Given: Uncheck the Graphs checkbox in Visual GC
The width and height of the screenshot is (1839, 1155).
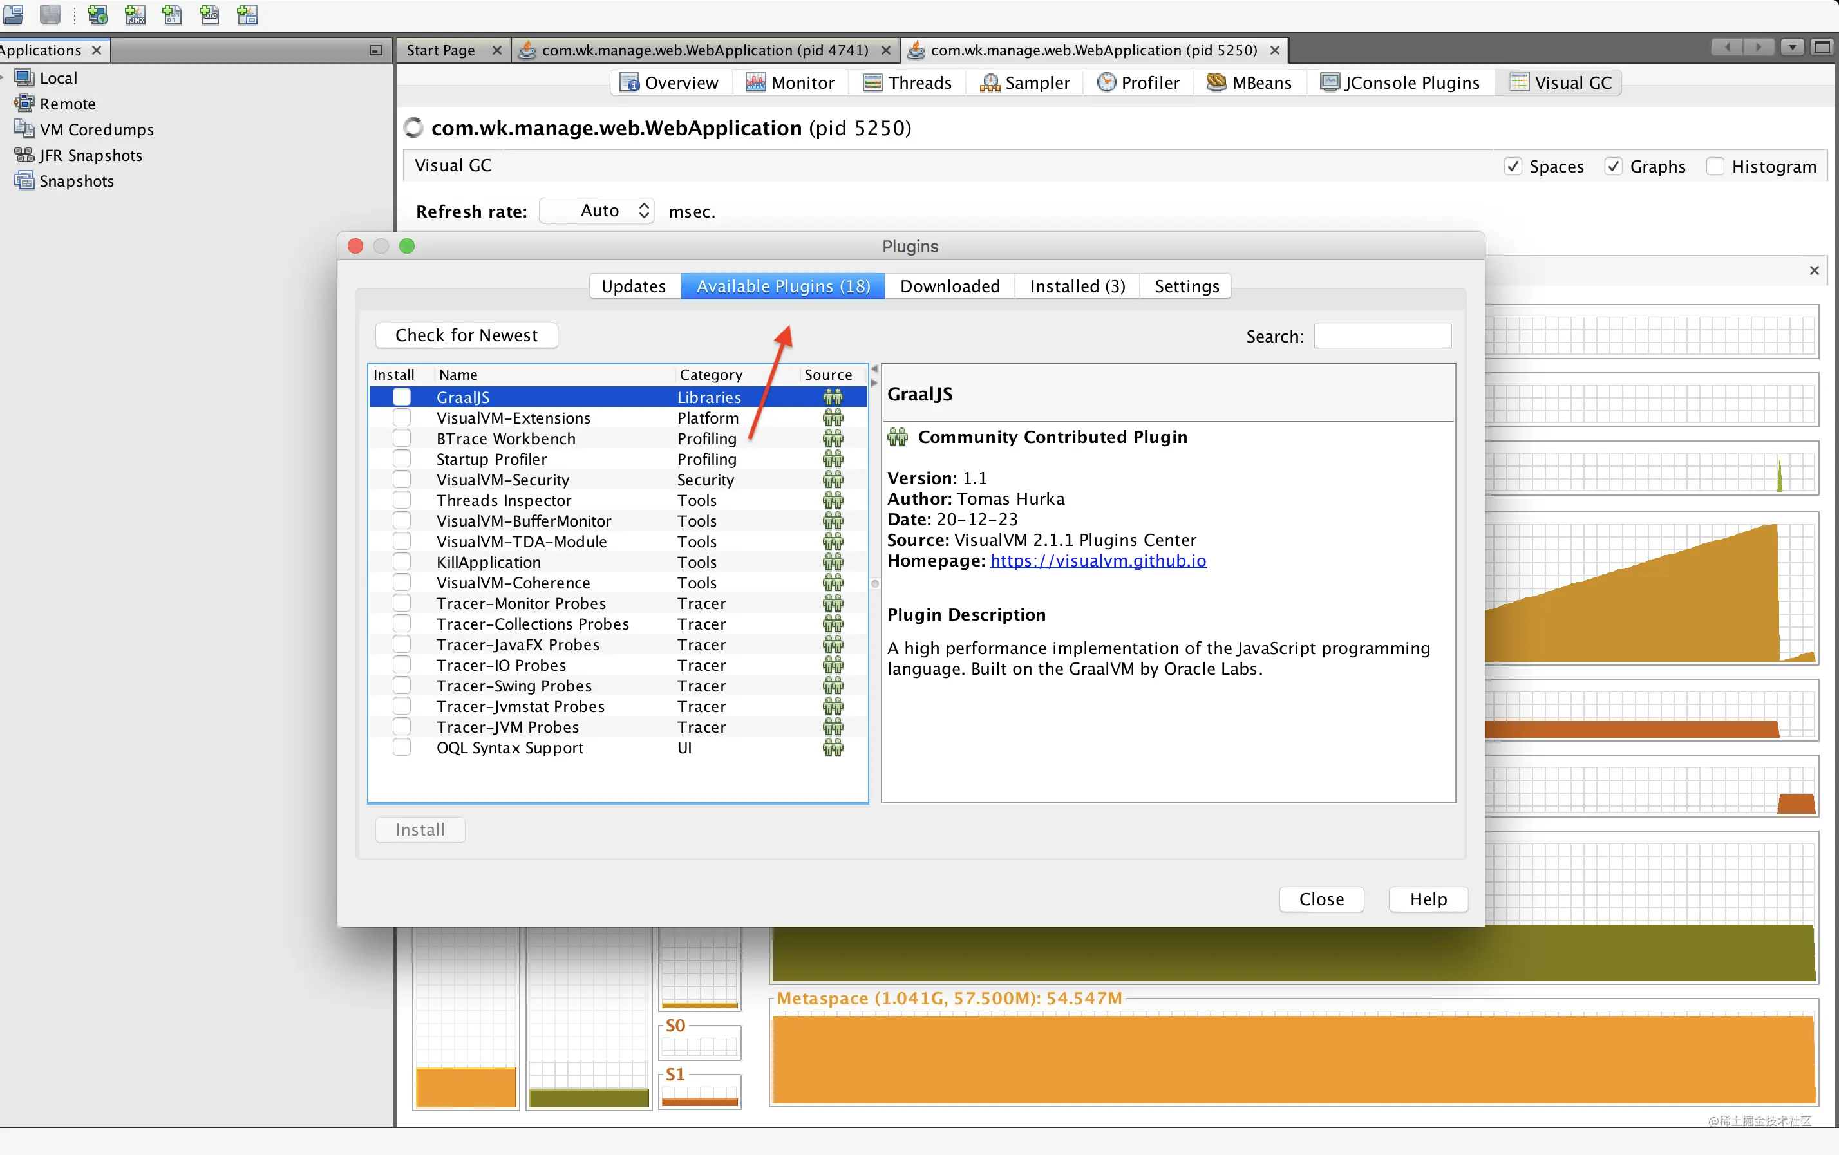Looking at the screenshot, I should (1613, 166).
